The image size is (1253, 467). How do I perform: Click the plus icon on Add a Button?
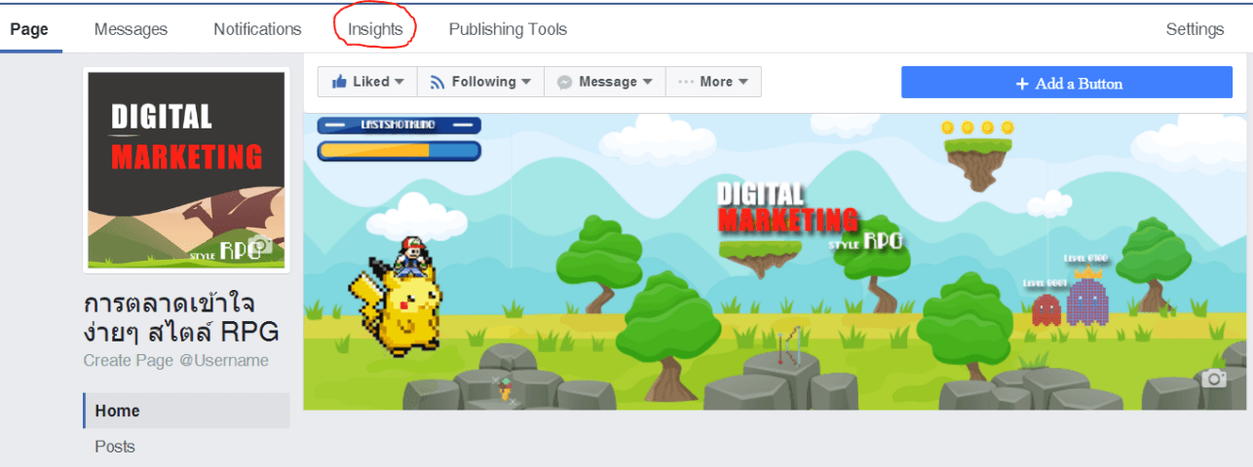tap(1022, 84)
